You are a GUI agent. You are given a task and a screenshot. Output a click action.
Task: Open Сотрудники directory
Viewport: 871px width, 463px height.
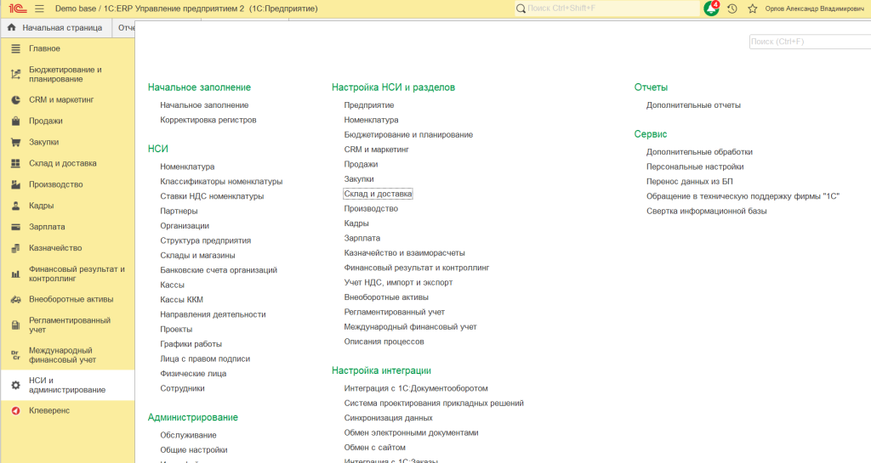click(182, 388)
